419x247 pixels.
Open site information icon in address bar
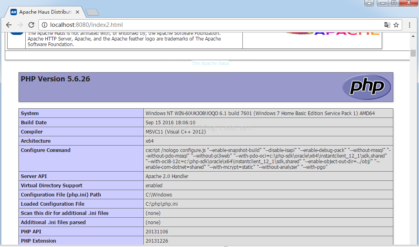(x=45, y=25)
